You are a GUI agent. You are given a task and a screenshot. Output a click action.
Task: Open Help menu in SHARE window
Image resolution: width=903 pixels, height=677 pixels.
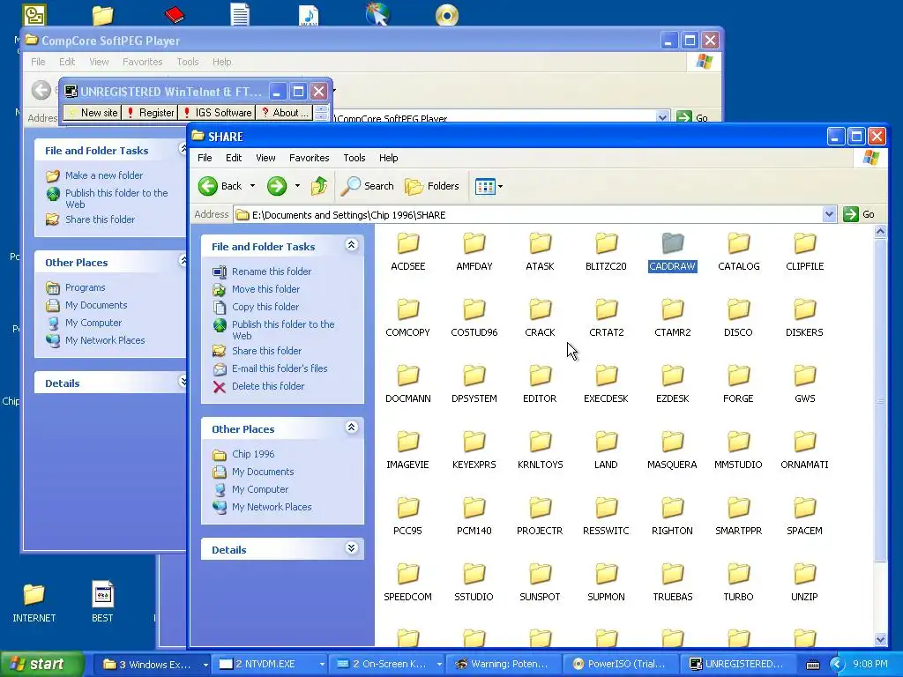[x=388, y=158]
